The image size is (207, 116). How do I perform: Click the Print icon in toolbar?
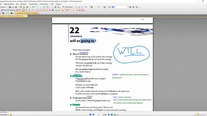click(x=24, y=7)
